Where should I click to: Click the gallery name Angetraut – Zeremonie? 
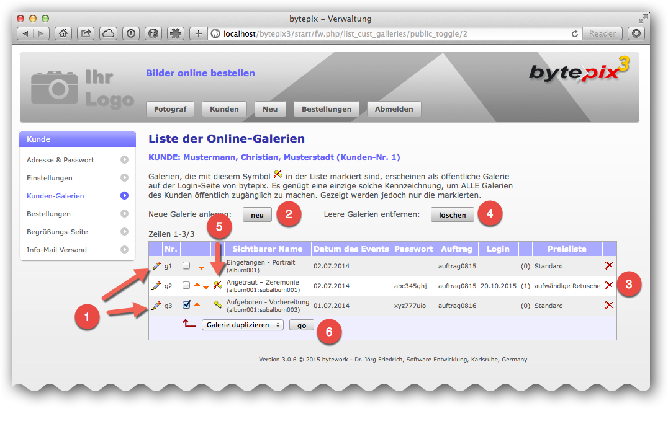(x=263, y=282)
